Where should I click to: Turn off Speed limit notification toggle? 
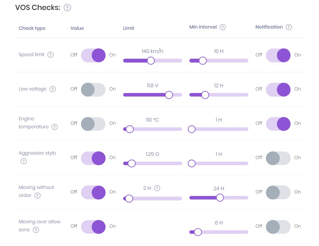pos(278,55)
